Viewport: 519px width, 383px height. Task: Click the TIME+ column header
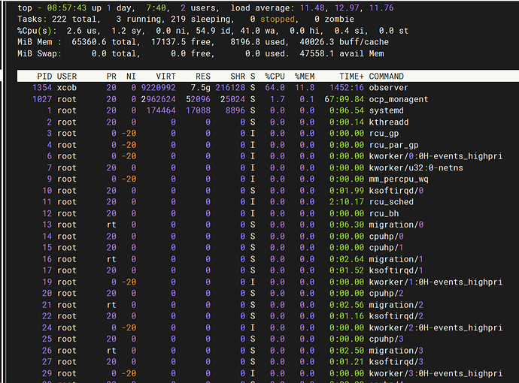(x=351, y=77)
